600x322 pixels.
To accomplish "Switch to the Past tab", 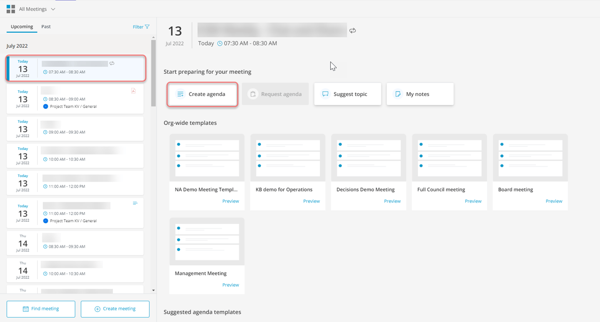I will 46,27.
